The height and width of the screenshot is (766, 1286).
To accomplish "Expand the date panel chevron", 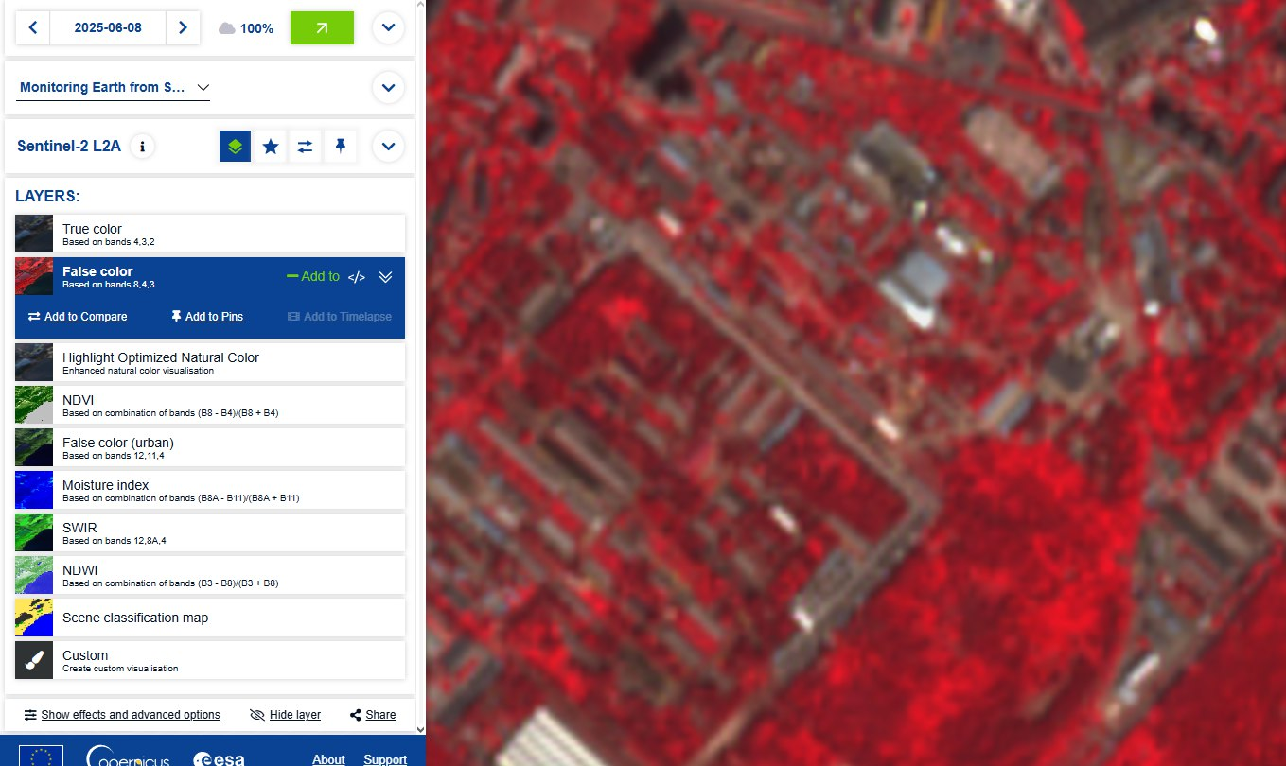I will (x=388, y=28).
